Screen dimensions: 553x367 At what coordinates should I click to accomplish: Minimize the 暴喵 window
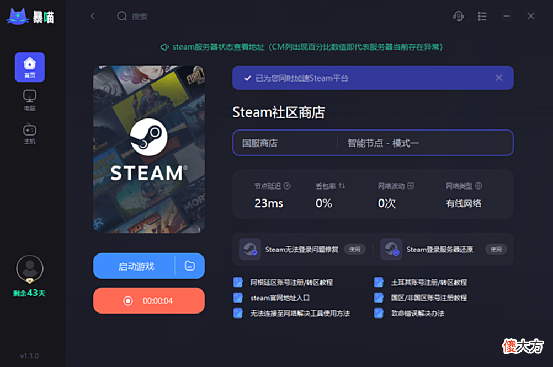(507, 16)
